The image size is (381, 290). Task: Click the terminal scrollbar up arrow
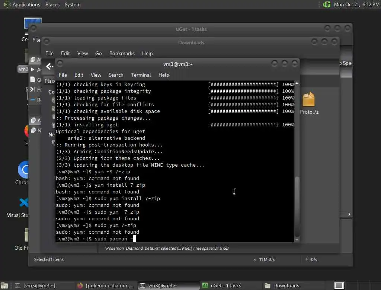pyautogui.click(x=297, y=83)
